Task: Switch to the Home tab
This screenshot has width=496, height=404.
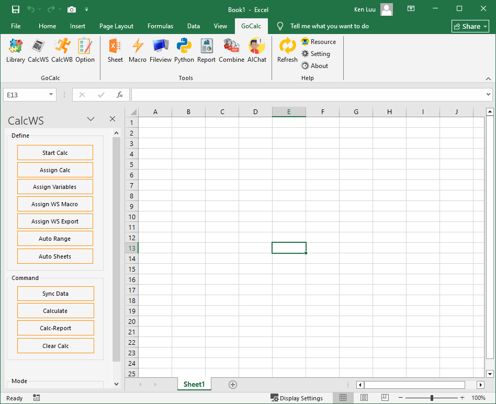Action: point(47,26)
